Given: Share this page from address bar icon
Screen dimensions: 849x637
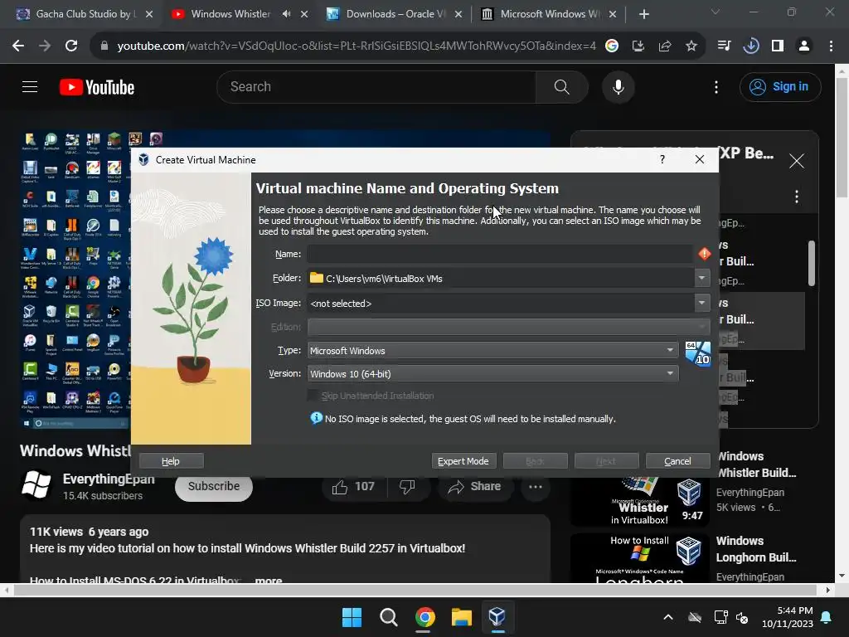Looking at the screenshot, I should (665, 46).
